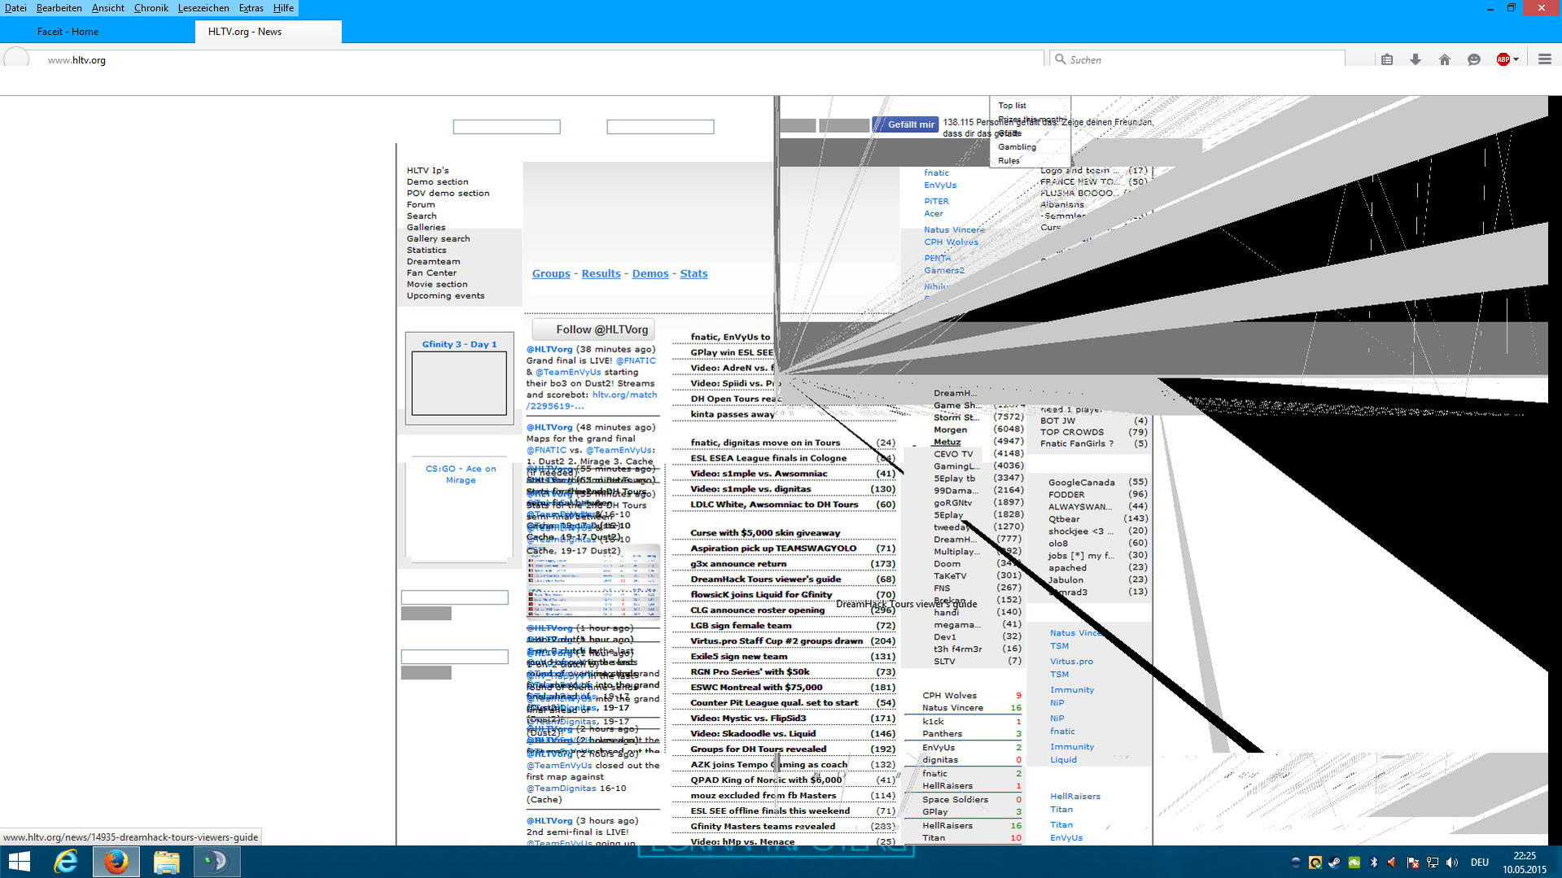Open the Virtus.pro link in match list
The height and width of the screenshot is (878, 1562).
point(1071,662)
